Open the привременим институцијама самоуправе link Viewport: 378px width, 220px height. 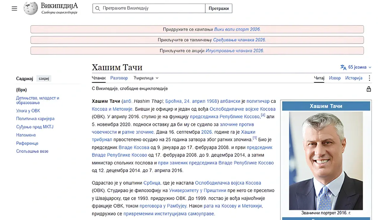tap(169, 214)
